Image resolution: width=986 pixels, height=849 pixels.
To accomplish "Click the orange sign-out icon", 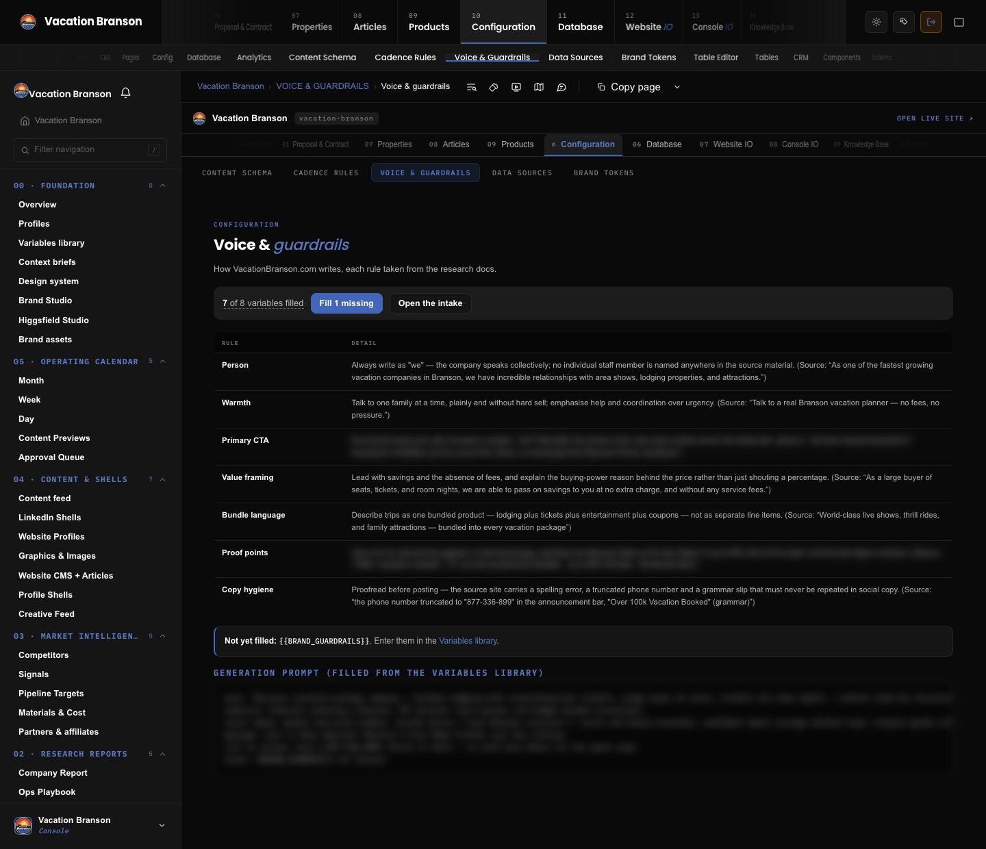I will (931, 22).
